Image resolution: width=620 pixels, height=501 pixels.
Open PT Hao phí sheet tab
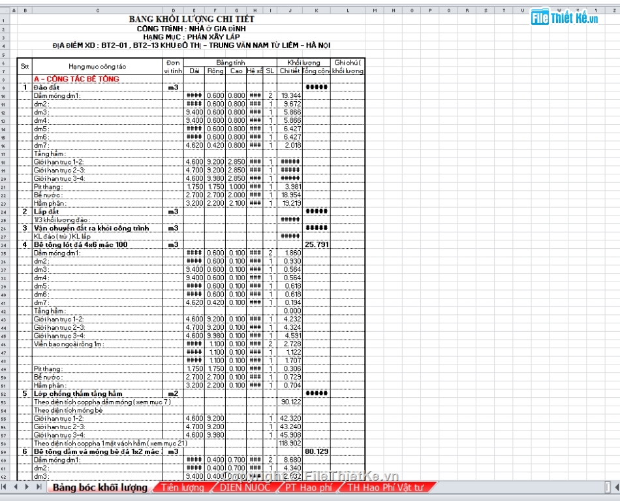pos(309,487)
